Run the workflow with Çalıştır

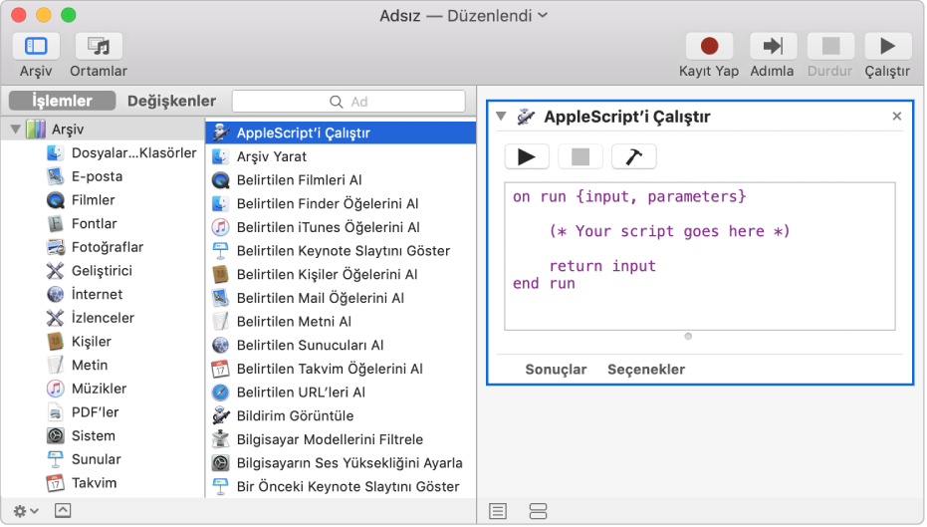tap(886, 46)
